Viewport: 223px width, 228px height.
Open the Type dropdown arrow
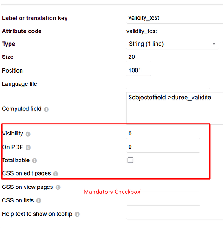214,44
